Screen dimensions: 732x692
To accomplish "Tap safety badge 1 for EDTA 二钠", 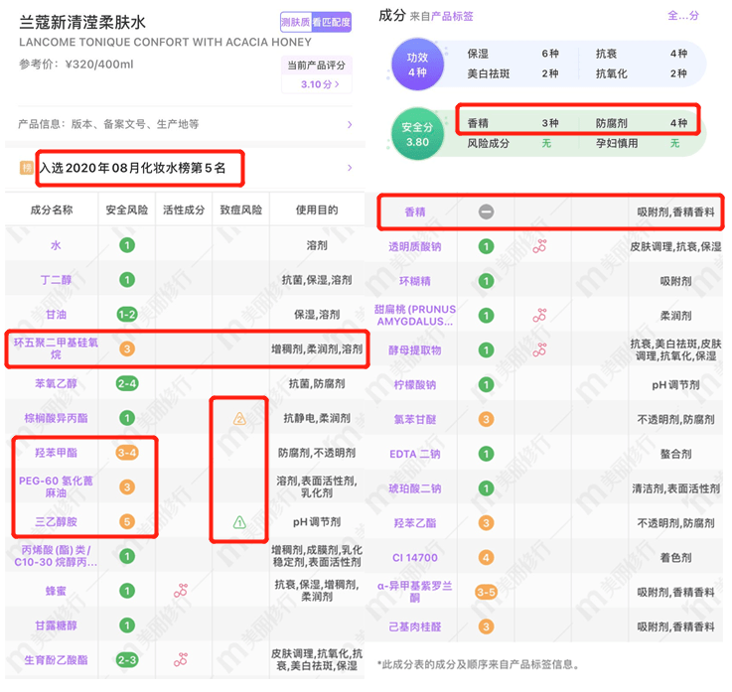I will click(x=486, y=454).
